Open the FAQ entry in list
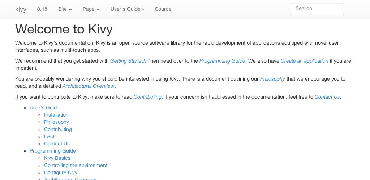The width and height of the screenshot is (370, 180). point(49,136)
